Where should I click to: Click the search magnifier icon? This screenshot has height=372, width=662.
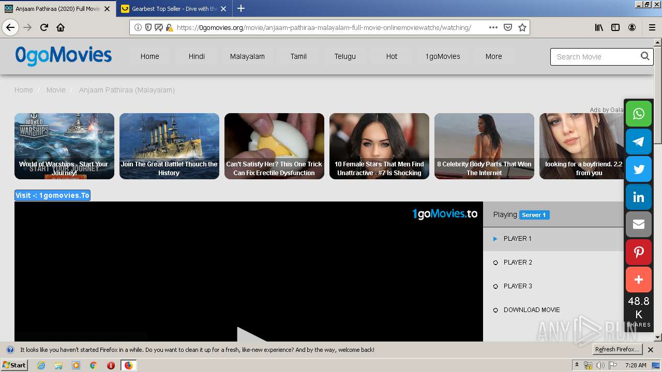pyautogui.click(x=645, y=56)
